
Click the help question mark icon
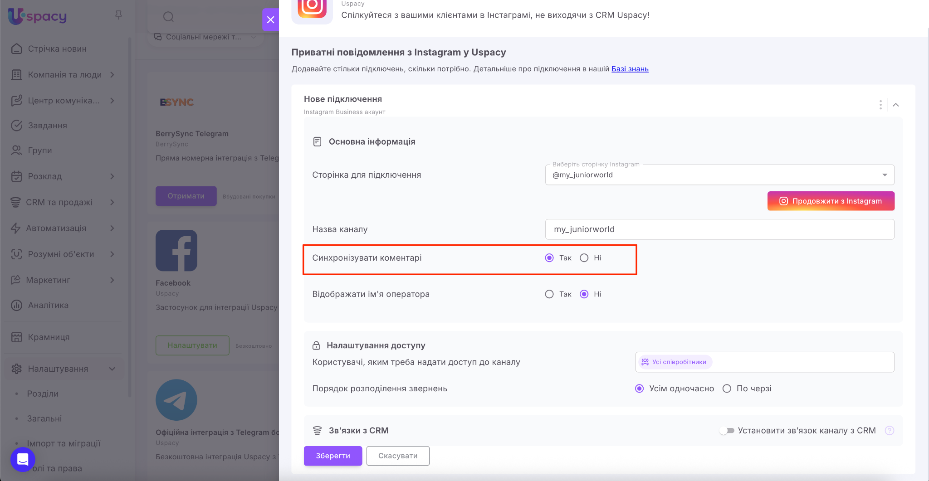pos(889,431)
